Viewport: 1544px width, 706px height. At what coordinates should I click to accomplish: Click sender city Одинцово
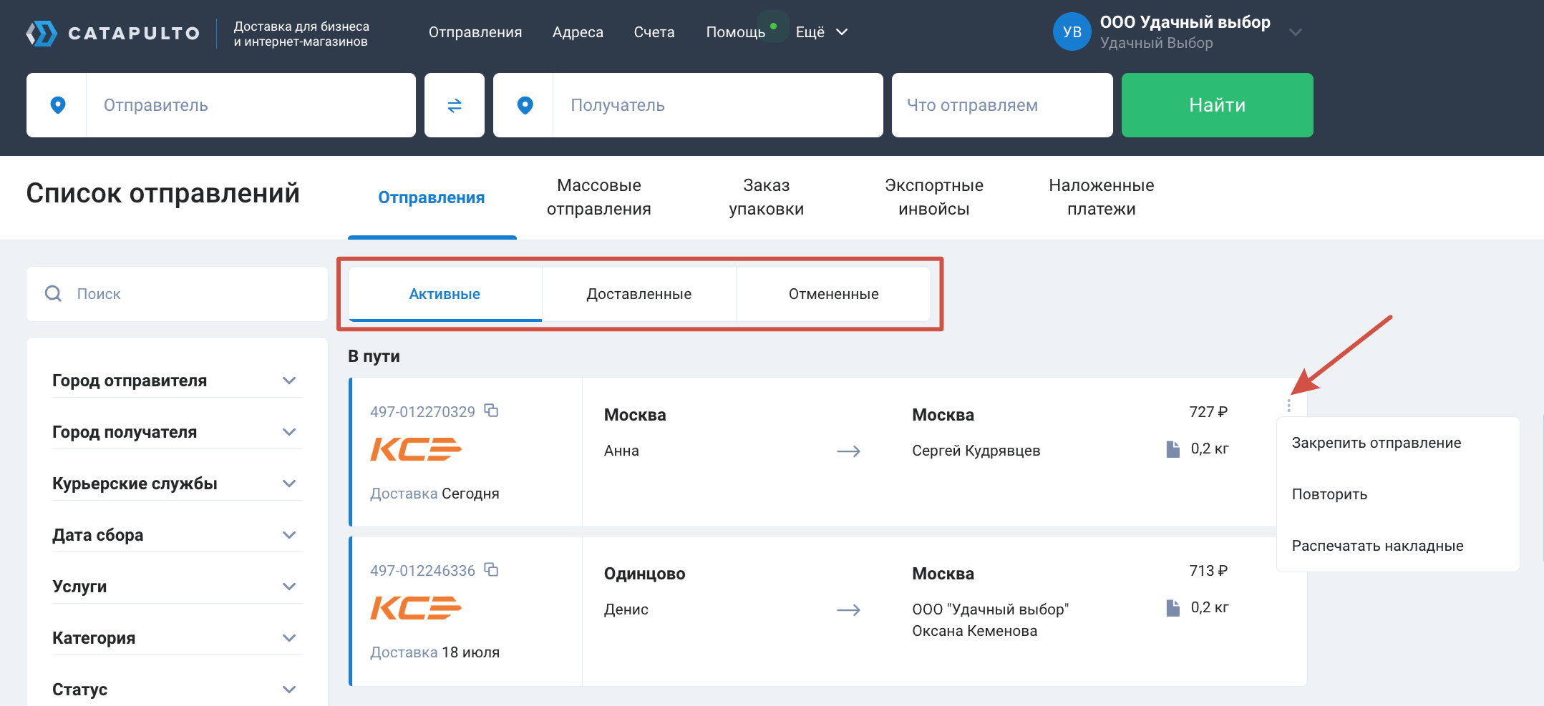pos(645,574)
